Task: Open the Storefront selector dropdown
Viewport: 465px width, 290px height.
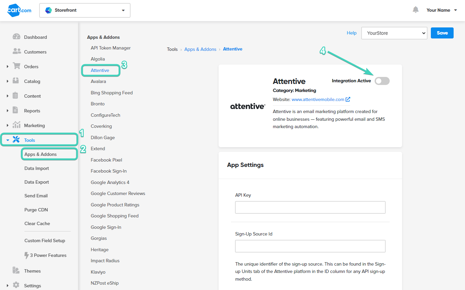Action: point(85,10)
